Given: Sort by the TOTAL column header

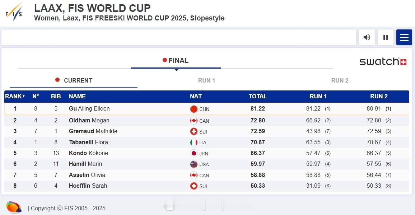Looking at the screenshot, I should pyautogui.click(x=258, y=97).
